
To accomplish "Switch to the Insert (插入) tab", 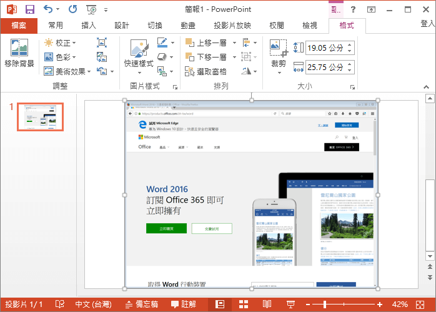I will 89,26.
